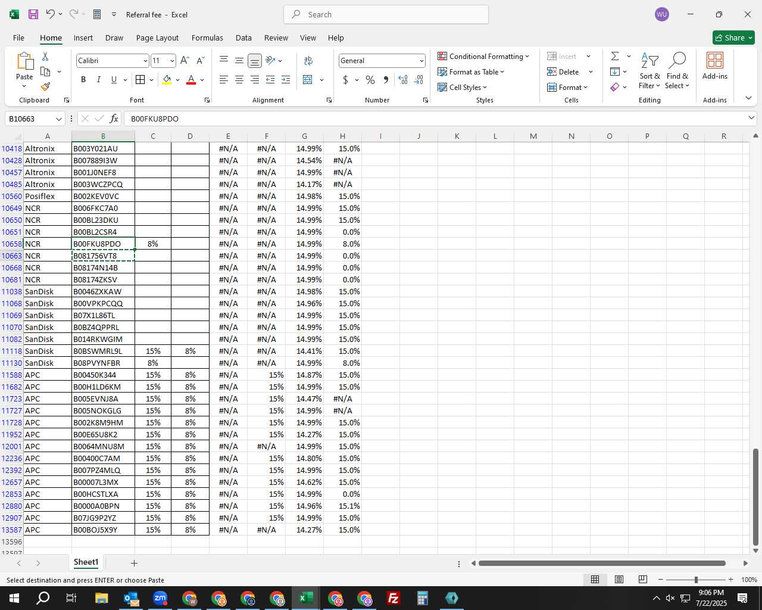
Task: Align cell text left
Action: (224, 80)
